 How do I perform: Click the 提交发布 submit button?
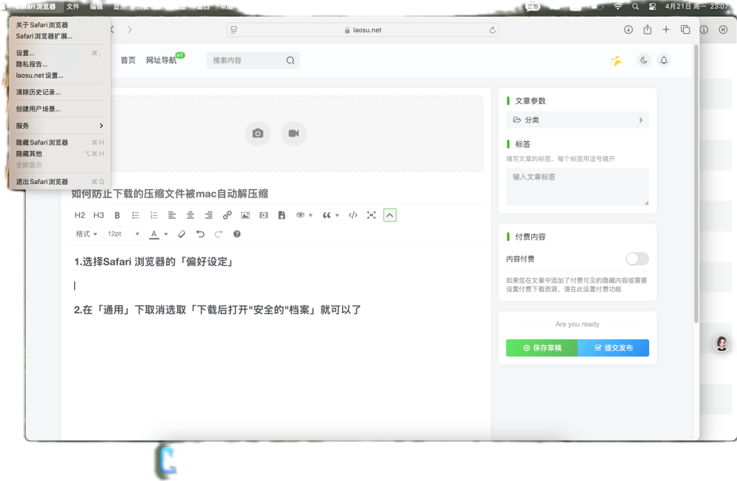pos(613,347)
